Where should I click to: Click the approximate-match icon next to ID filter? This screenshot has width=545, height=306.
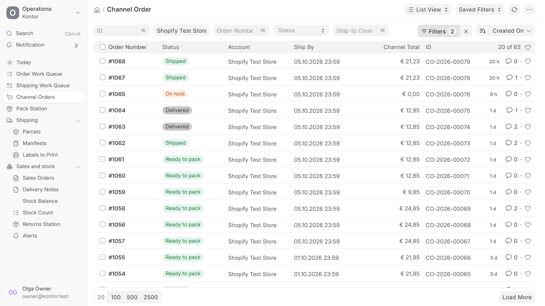point(143,30)
